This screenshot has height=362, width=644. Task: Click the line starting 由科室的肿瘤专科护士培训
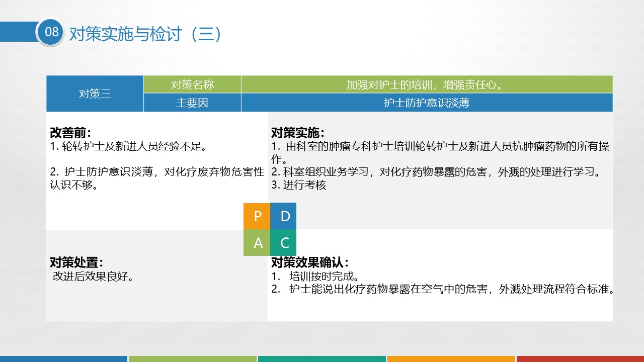tap(440, 153)
